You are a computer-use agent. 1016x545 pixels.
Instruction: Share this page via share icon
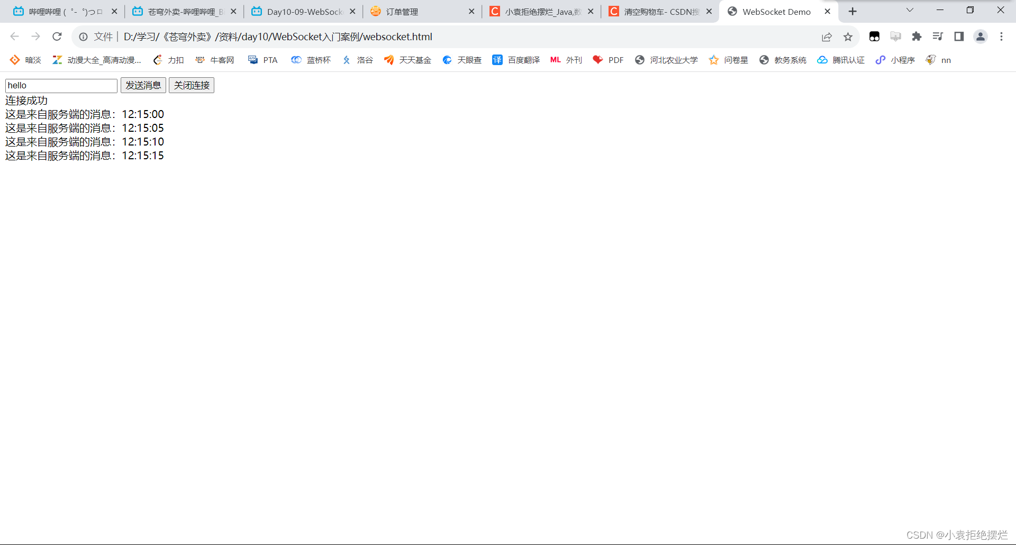point(827,37)
